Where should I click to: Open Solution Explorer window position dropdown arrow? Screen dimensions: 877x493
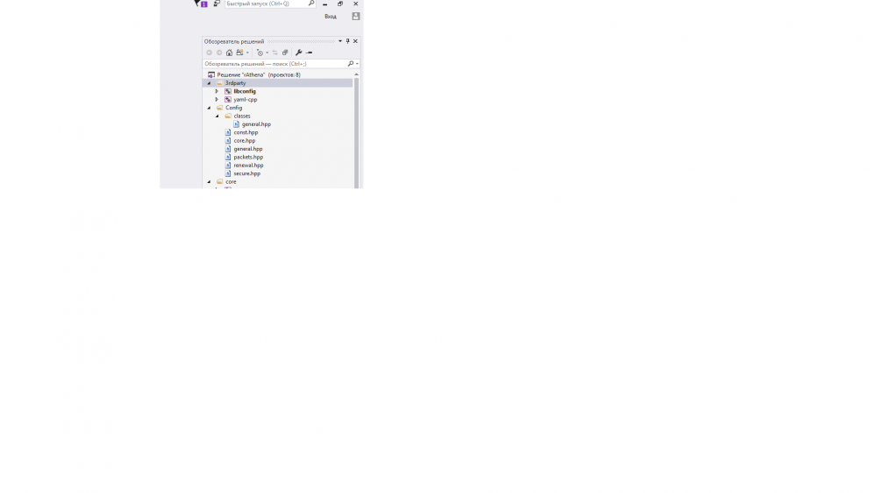[x=340, y=41]
